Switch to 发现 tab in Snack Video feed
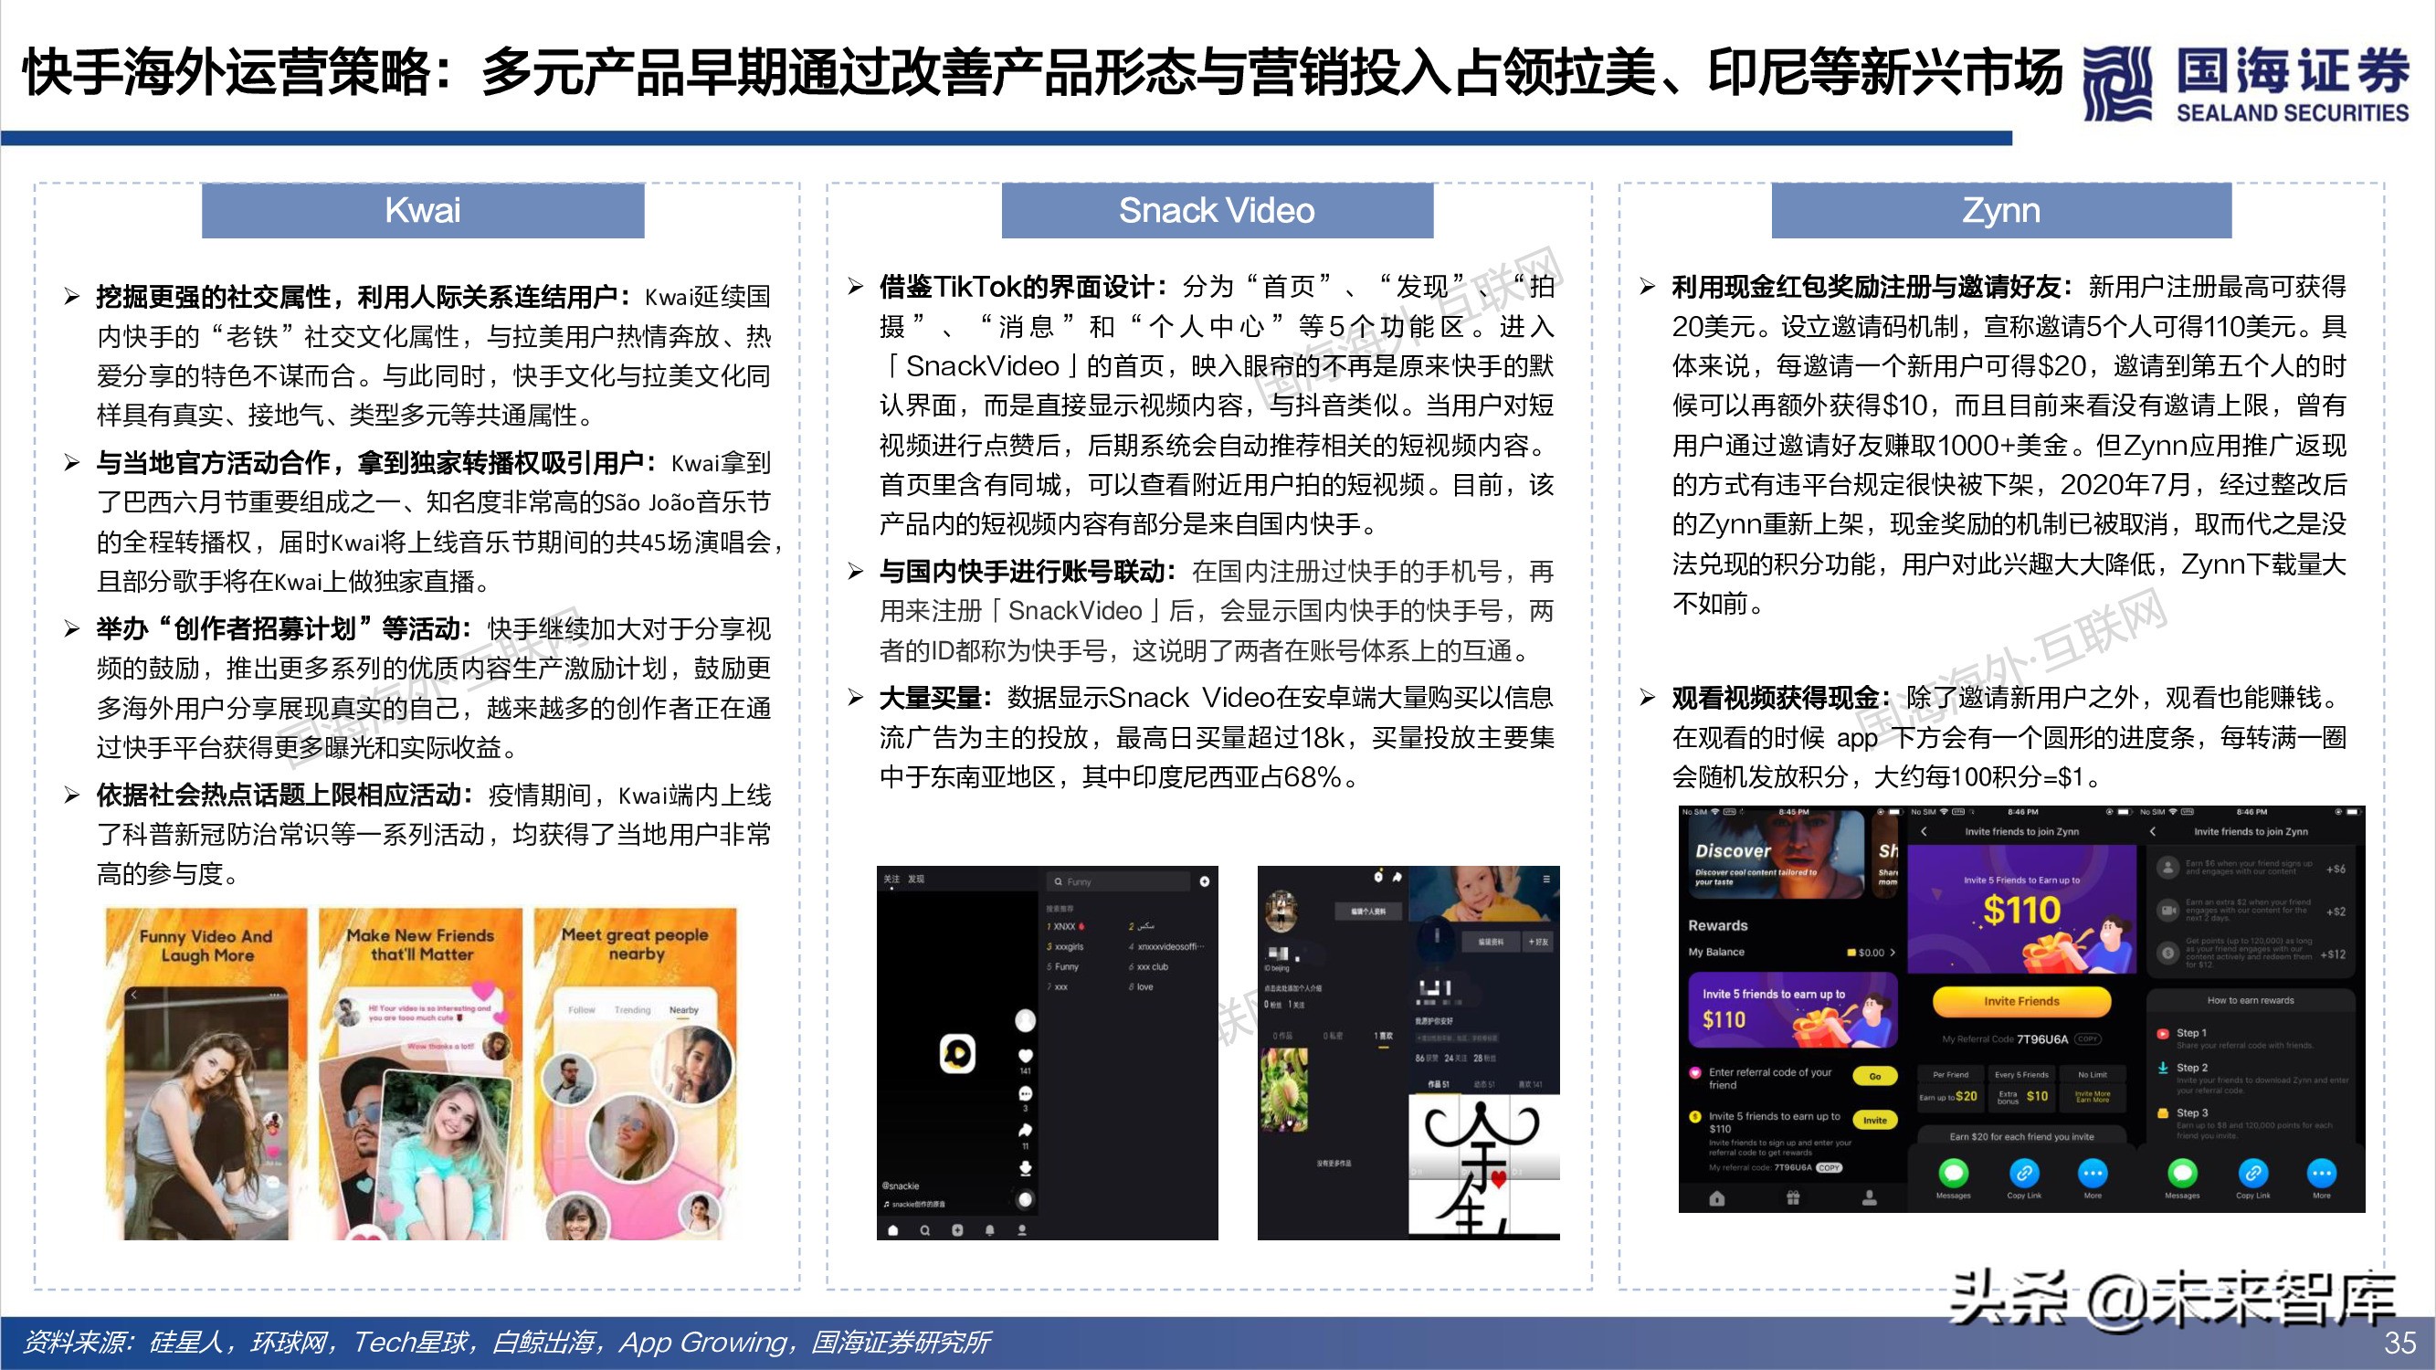Screen dimensions: 2436x1370 click(x=916, y=880)
